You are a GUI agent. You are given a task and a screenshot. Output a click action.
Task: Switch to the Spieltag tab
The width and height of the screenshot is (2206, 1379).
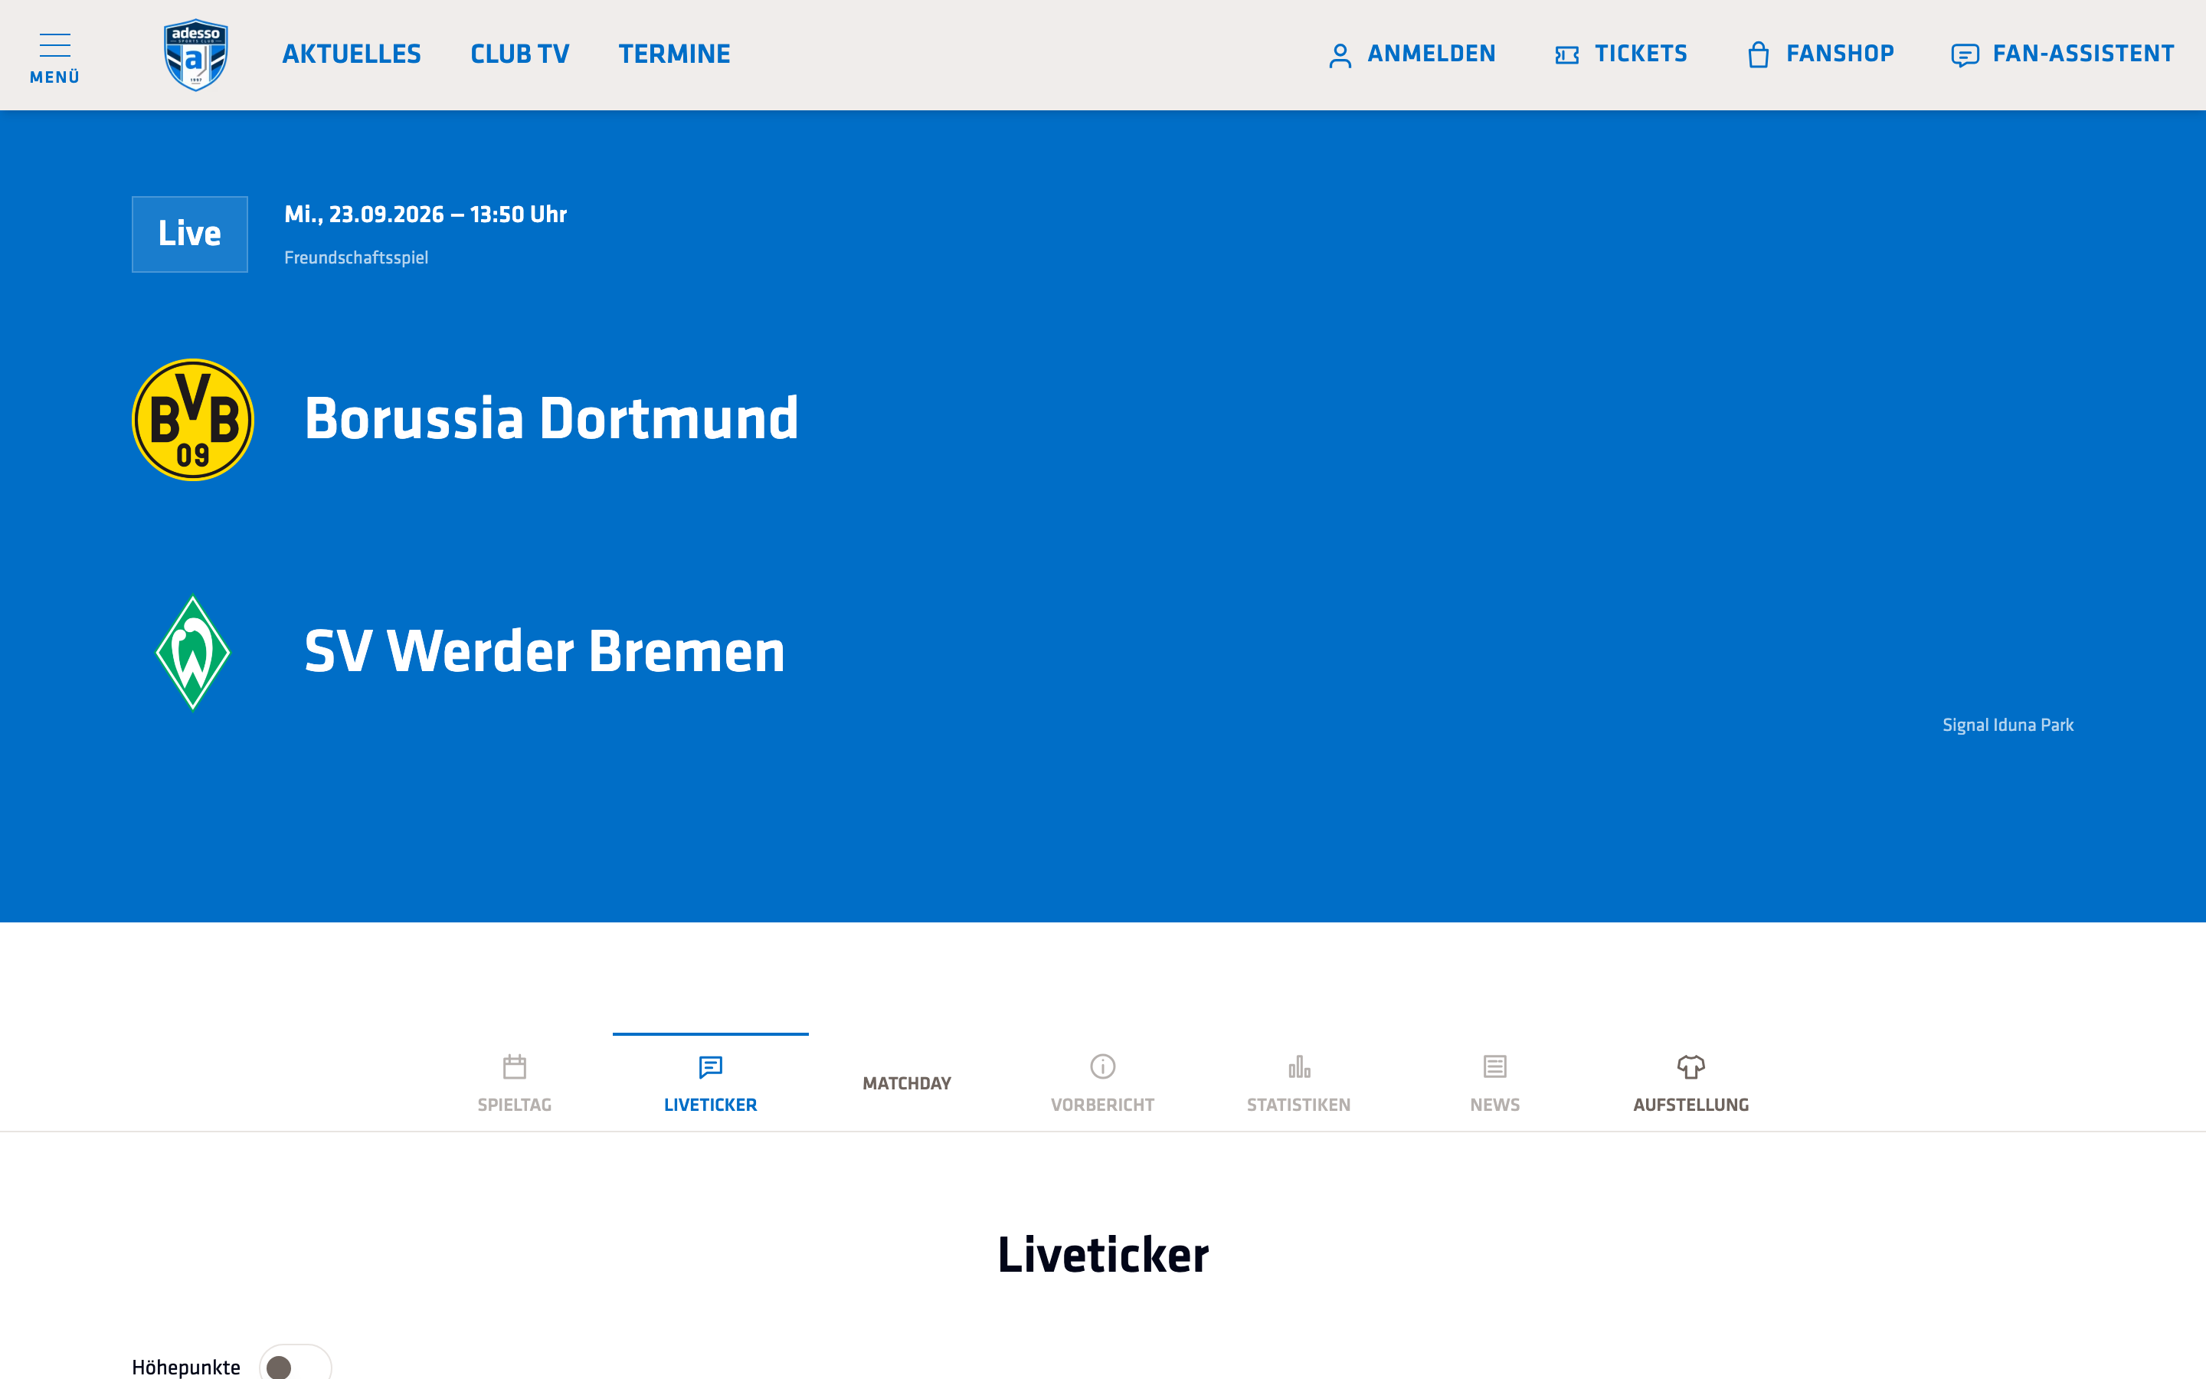[x=515, y=1083]
